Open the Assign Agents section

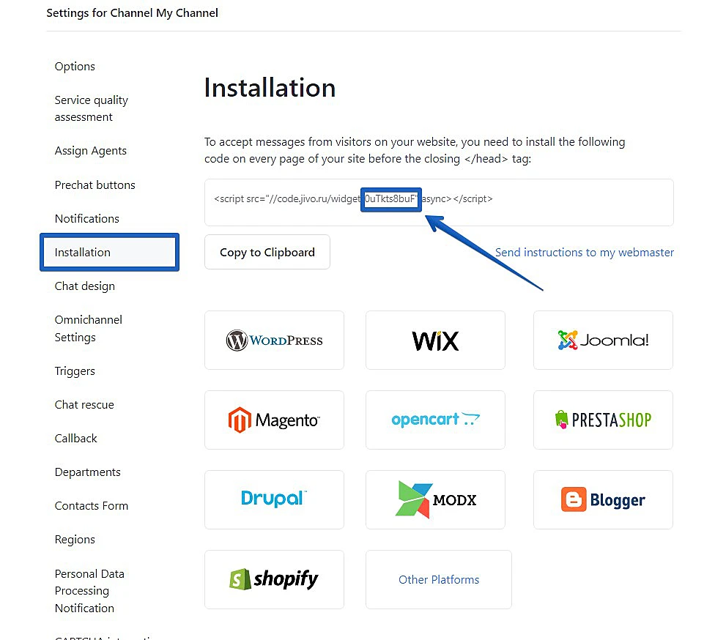90,151
